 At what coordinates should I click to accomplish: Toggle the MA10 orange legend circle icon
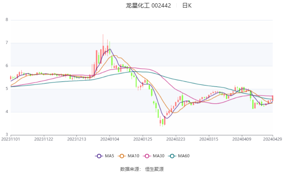pos(122,156)
